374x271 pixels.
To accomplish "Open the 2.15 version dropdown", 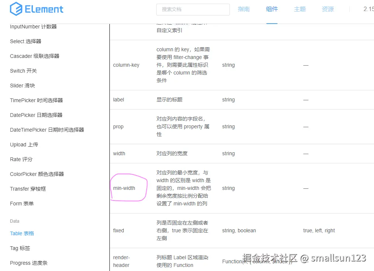I will 368,9.
